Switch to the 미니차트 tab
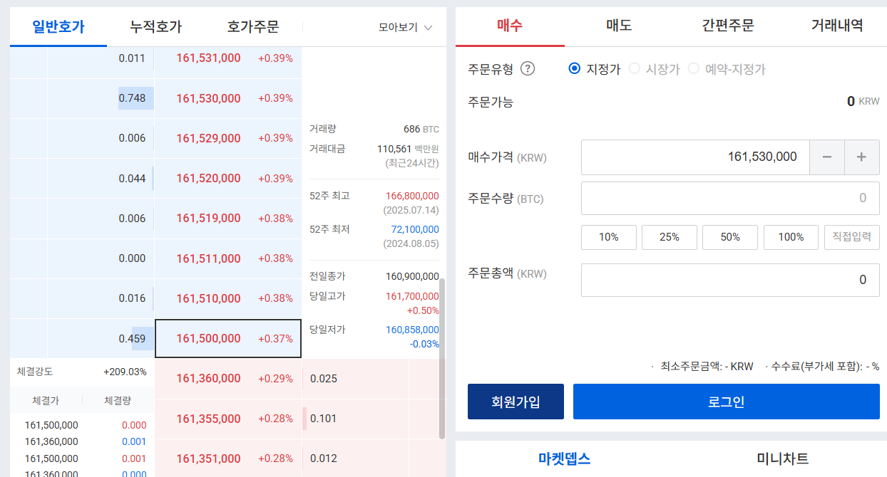This screenshot has height=477, width=887. [x=782, y=458]
